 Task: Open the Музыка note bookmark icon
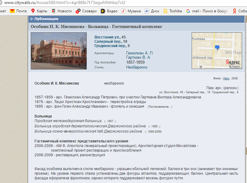coord(123,11)
